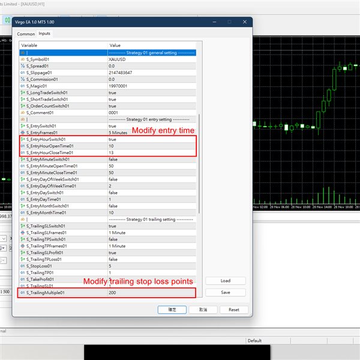Cancel with the 取消 button
Screen dimensions: 360x360
coord(203,310)
